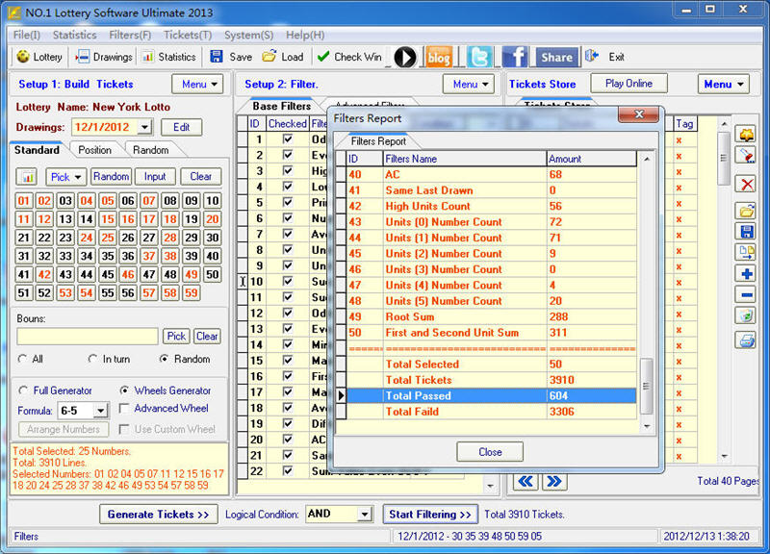The image size is (770, 554).
Task: Open the Pick dropdown above number grid
Action: pos(65,177)
